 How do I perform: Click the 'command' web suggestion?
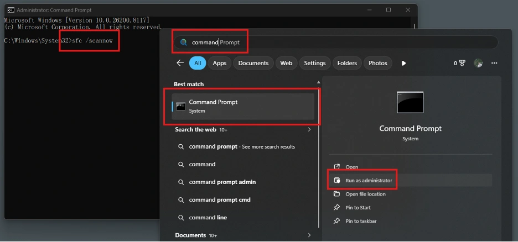point(243,164)
